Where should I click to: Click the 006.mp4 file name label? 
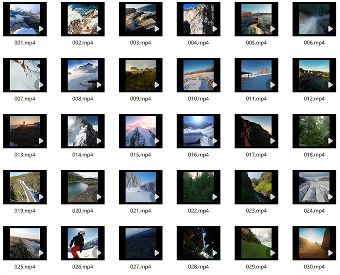pos(314,43)
